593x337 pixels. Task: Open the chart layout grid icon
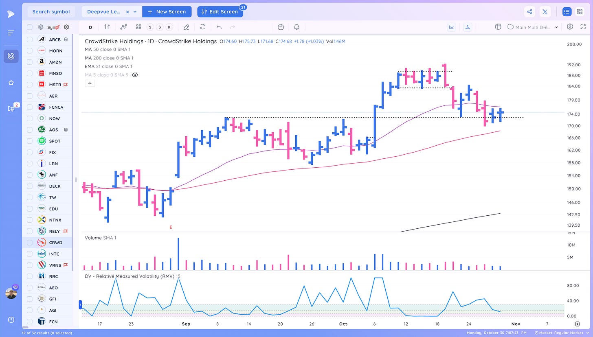498,27
